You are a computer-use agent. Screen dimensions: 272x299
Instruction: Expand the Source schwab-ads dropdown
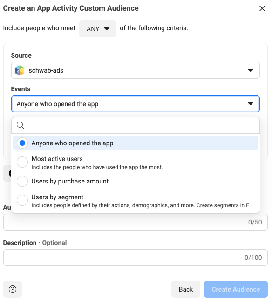click(x=136, y=70)
